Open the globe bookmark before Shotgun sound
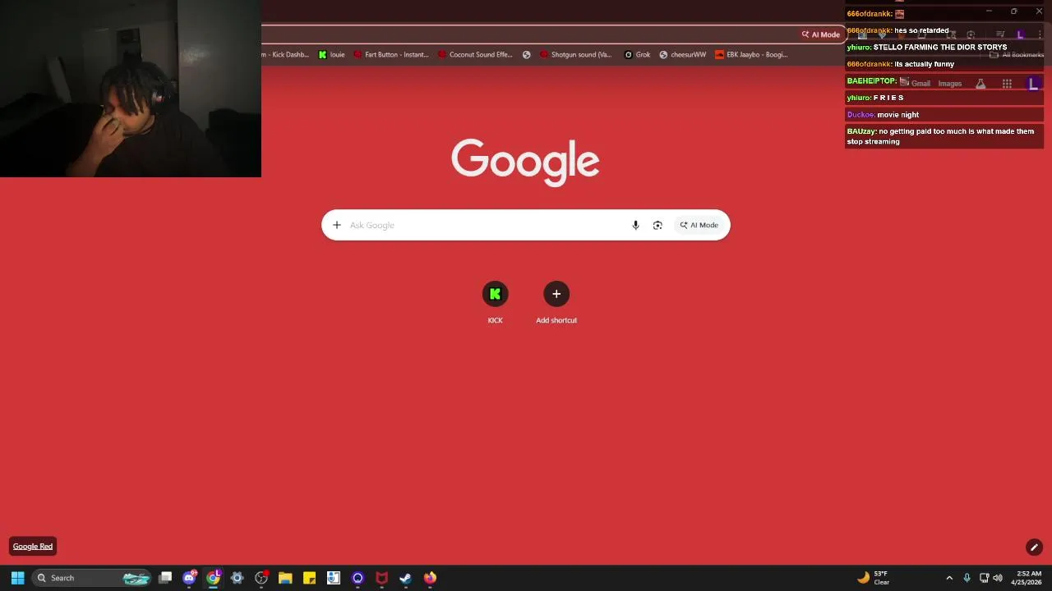This screenshot has width=1052, height=591. (x=527, y=55)
